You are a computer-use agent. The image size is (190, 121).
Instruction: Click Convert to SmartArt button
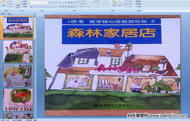pos(85,7)
